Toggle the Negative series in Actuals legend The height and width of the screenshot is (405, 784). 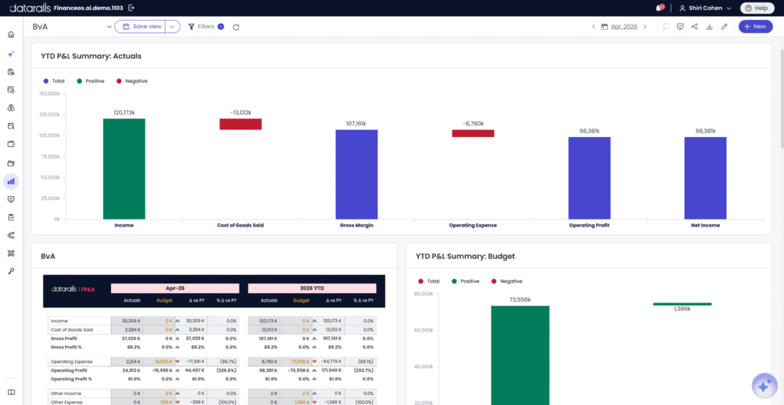[x=132, y=80]
